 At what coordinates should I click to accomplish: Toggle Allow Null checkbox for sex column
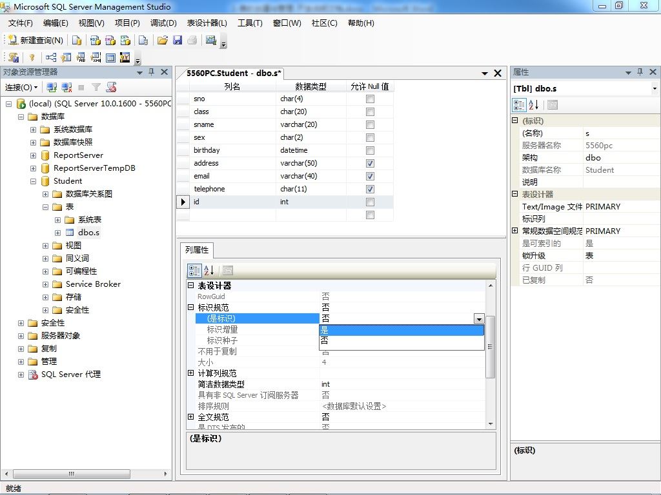coord(370,138)
